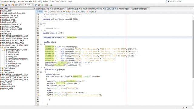Collapse the polymorphish_payroll_AKCB package node
Viewport: 194px width, 109px height.
3,50
